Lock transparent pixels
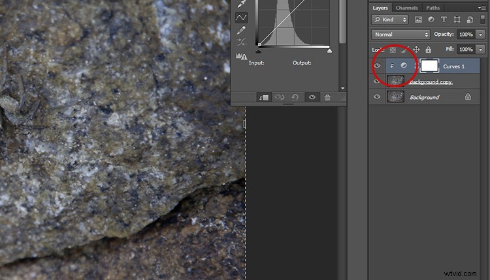 point(393,49)
